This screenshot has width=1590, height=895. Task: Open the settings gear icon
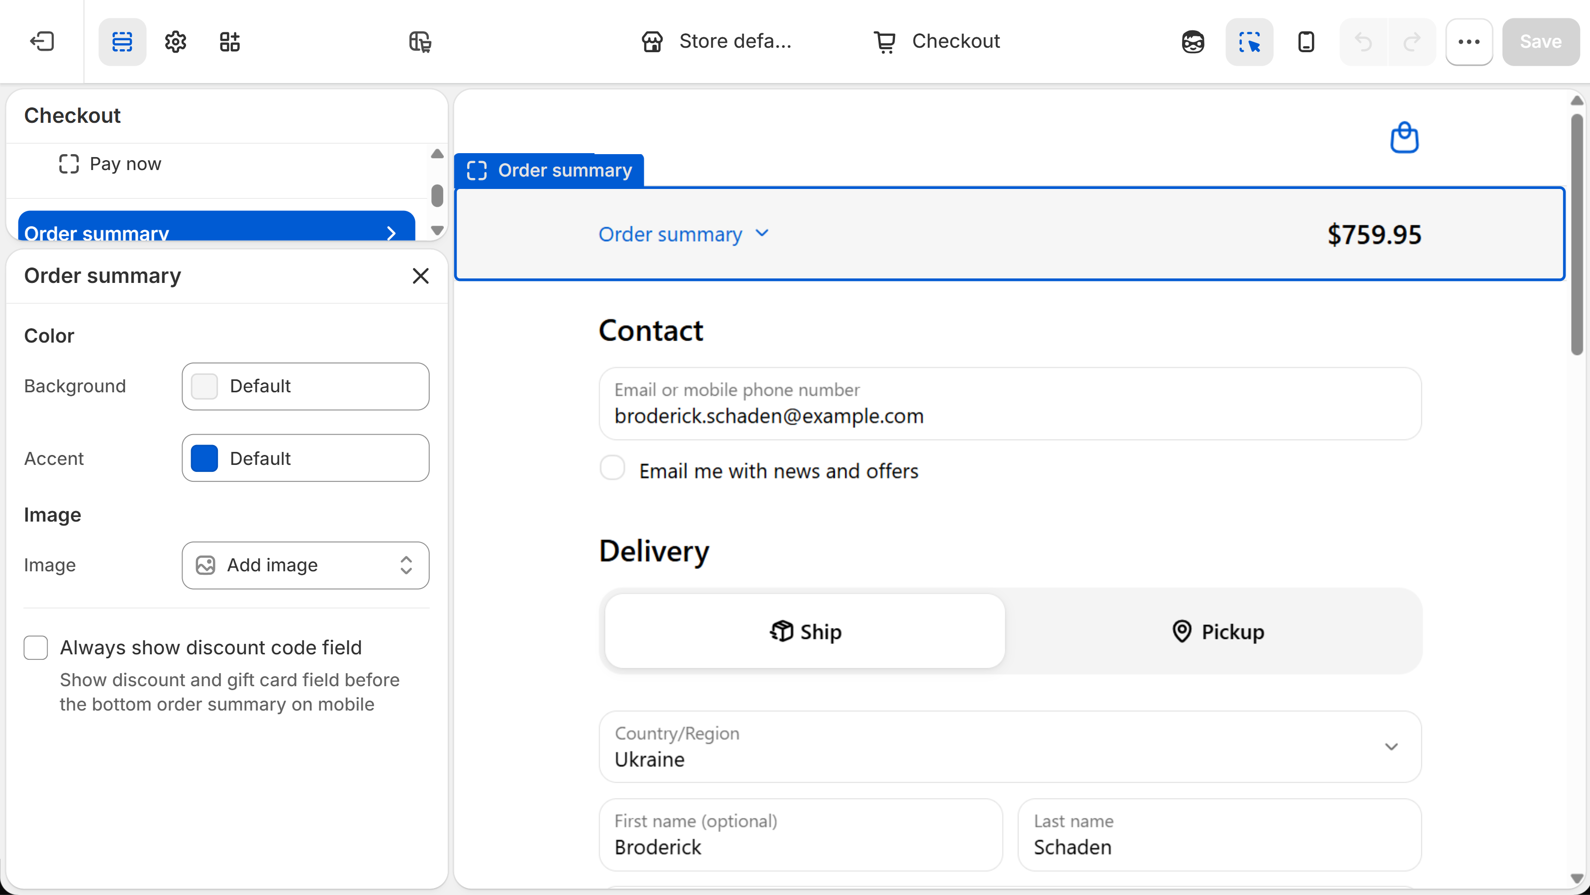click(176, 41)
